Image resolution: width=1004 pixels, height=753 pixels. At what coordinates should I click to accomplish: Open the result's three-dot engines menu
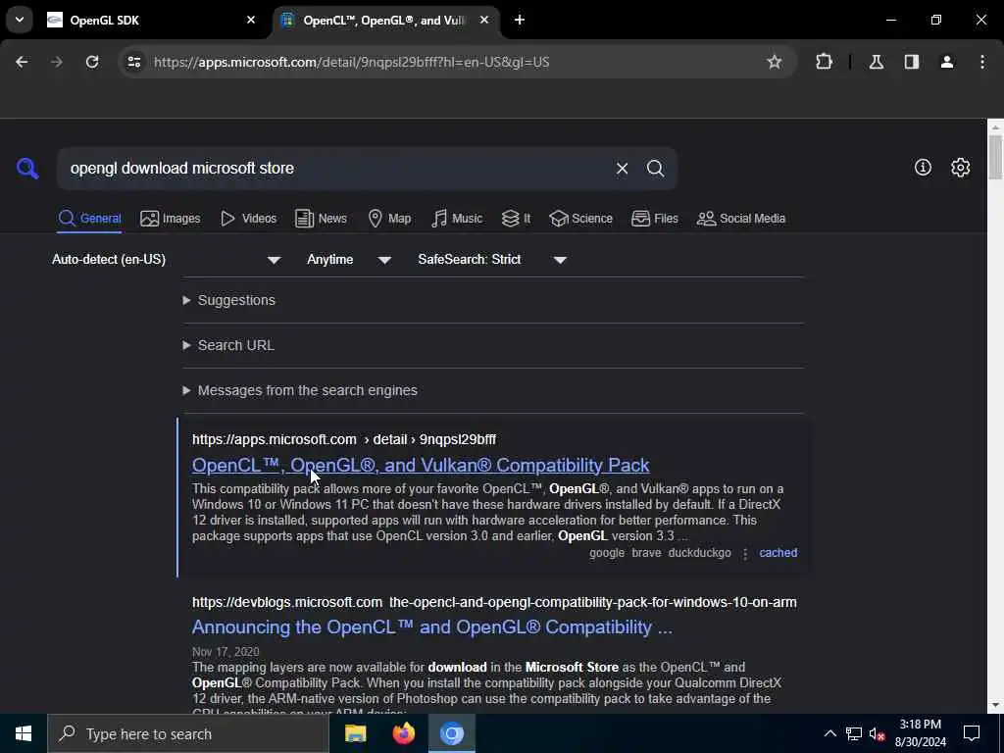(x=745, y=553)
